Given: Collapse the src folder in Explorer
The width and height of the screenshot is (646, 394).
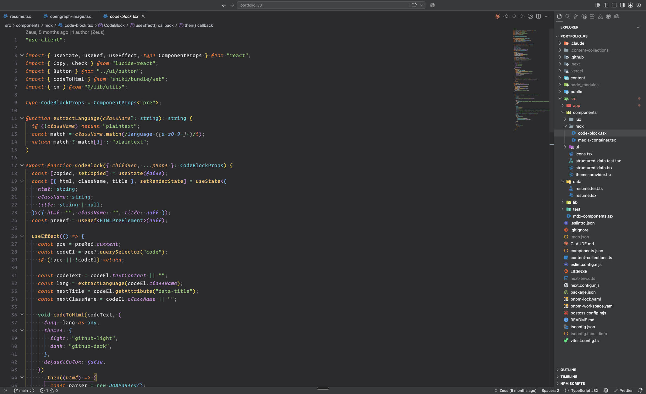Looking at the screenshot, I should tap(560, 99).
